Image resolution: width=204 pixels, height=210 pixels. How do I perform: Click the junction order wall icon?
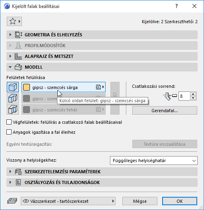click(170, 96)
